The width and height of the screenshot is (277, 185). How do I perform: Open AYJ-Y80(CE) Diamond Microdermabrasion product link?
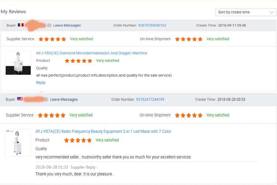pyautogui.click(x=92, y=53)
